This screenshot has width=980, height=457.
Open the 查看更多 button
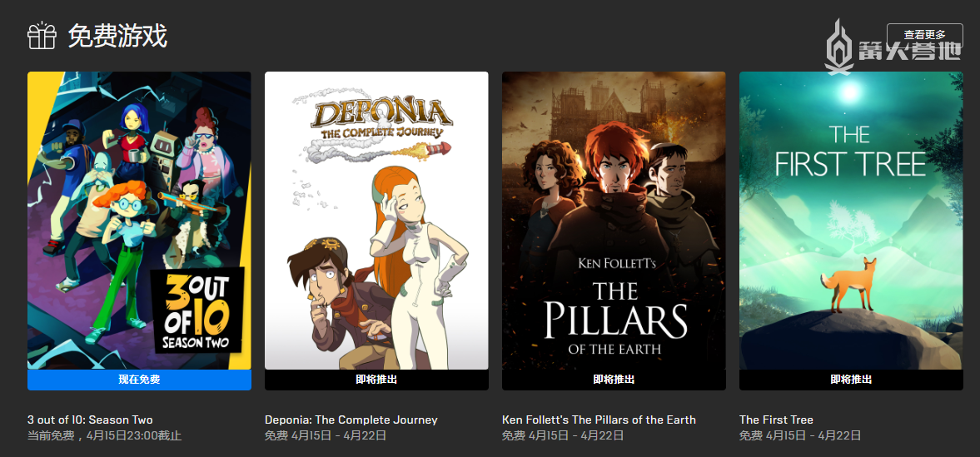(x=924, y=35)
